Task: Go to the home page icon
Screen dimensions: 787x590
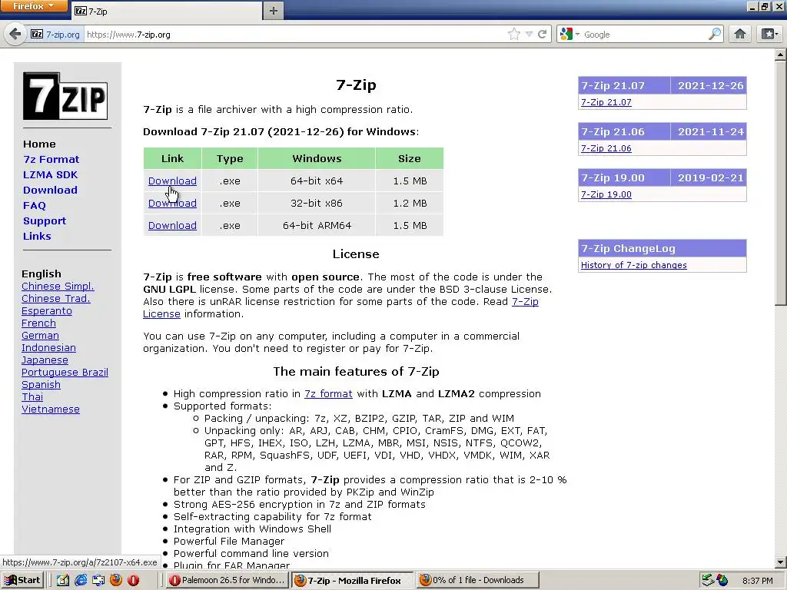Action: click(740, 34)
